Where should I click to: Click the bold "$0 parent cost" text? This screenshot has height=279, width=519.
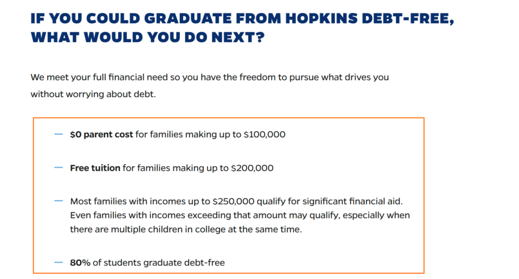pos(101,134)
